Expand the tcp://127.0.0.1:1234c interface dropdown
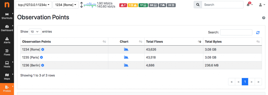268x95 pixels. 34,5
